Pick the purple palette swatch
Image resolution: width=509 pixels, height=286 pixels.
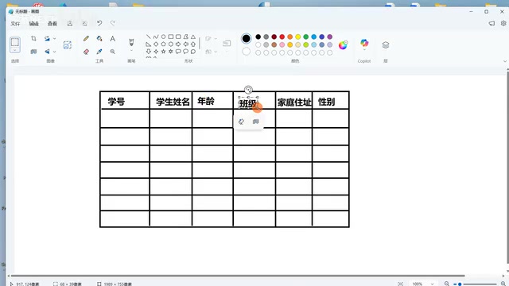click(329, 37)
